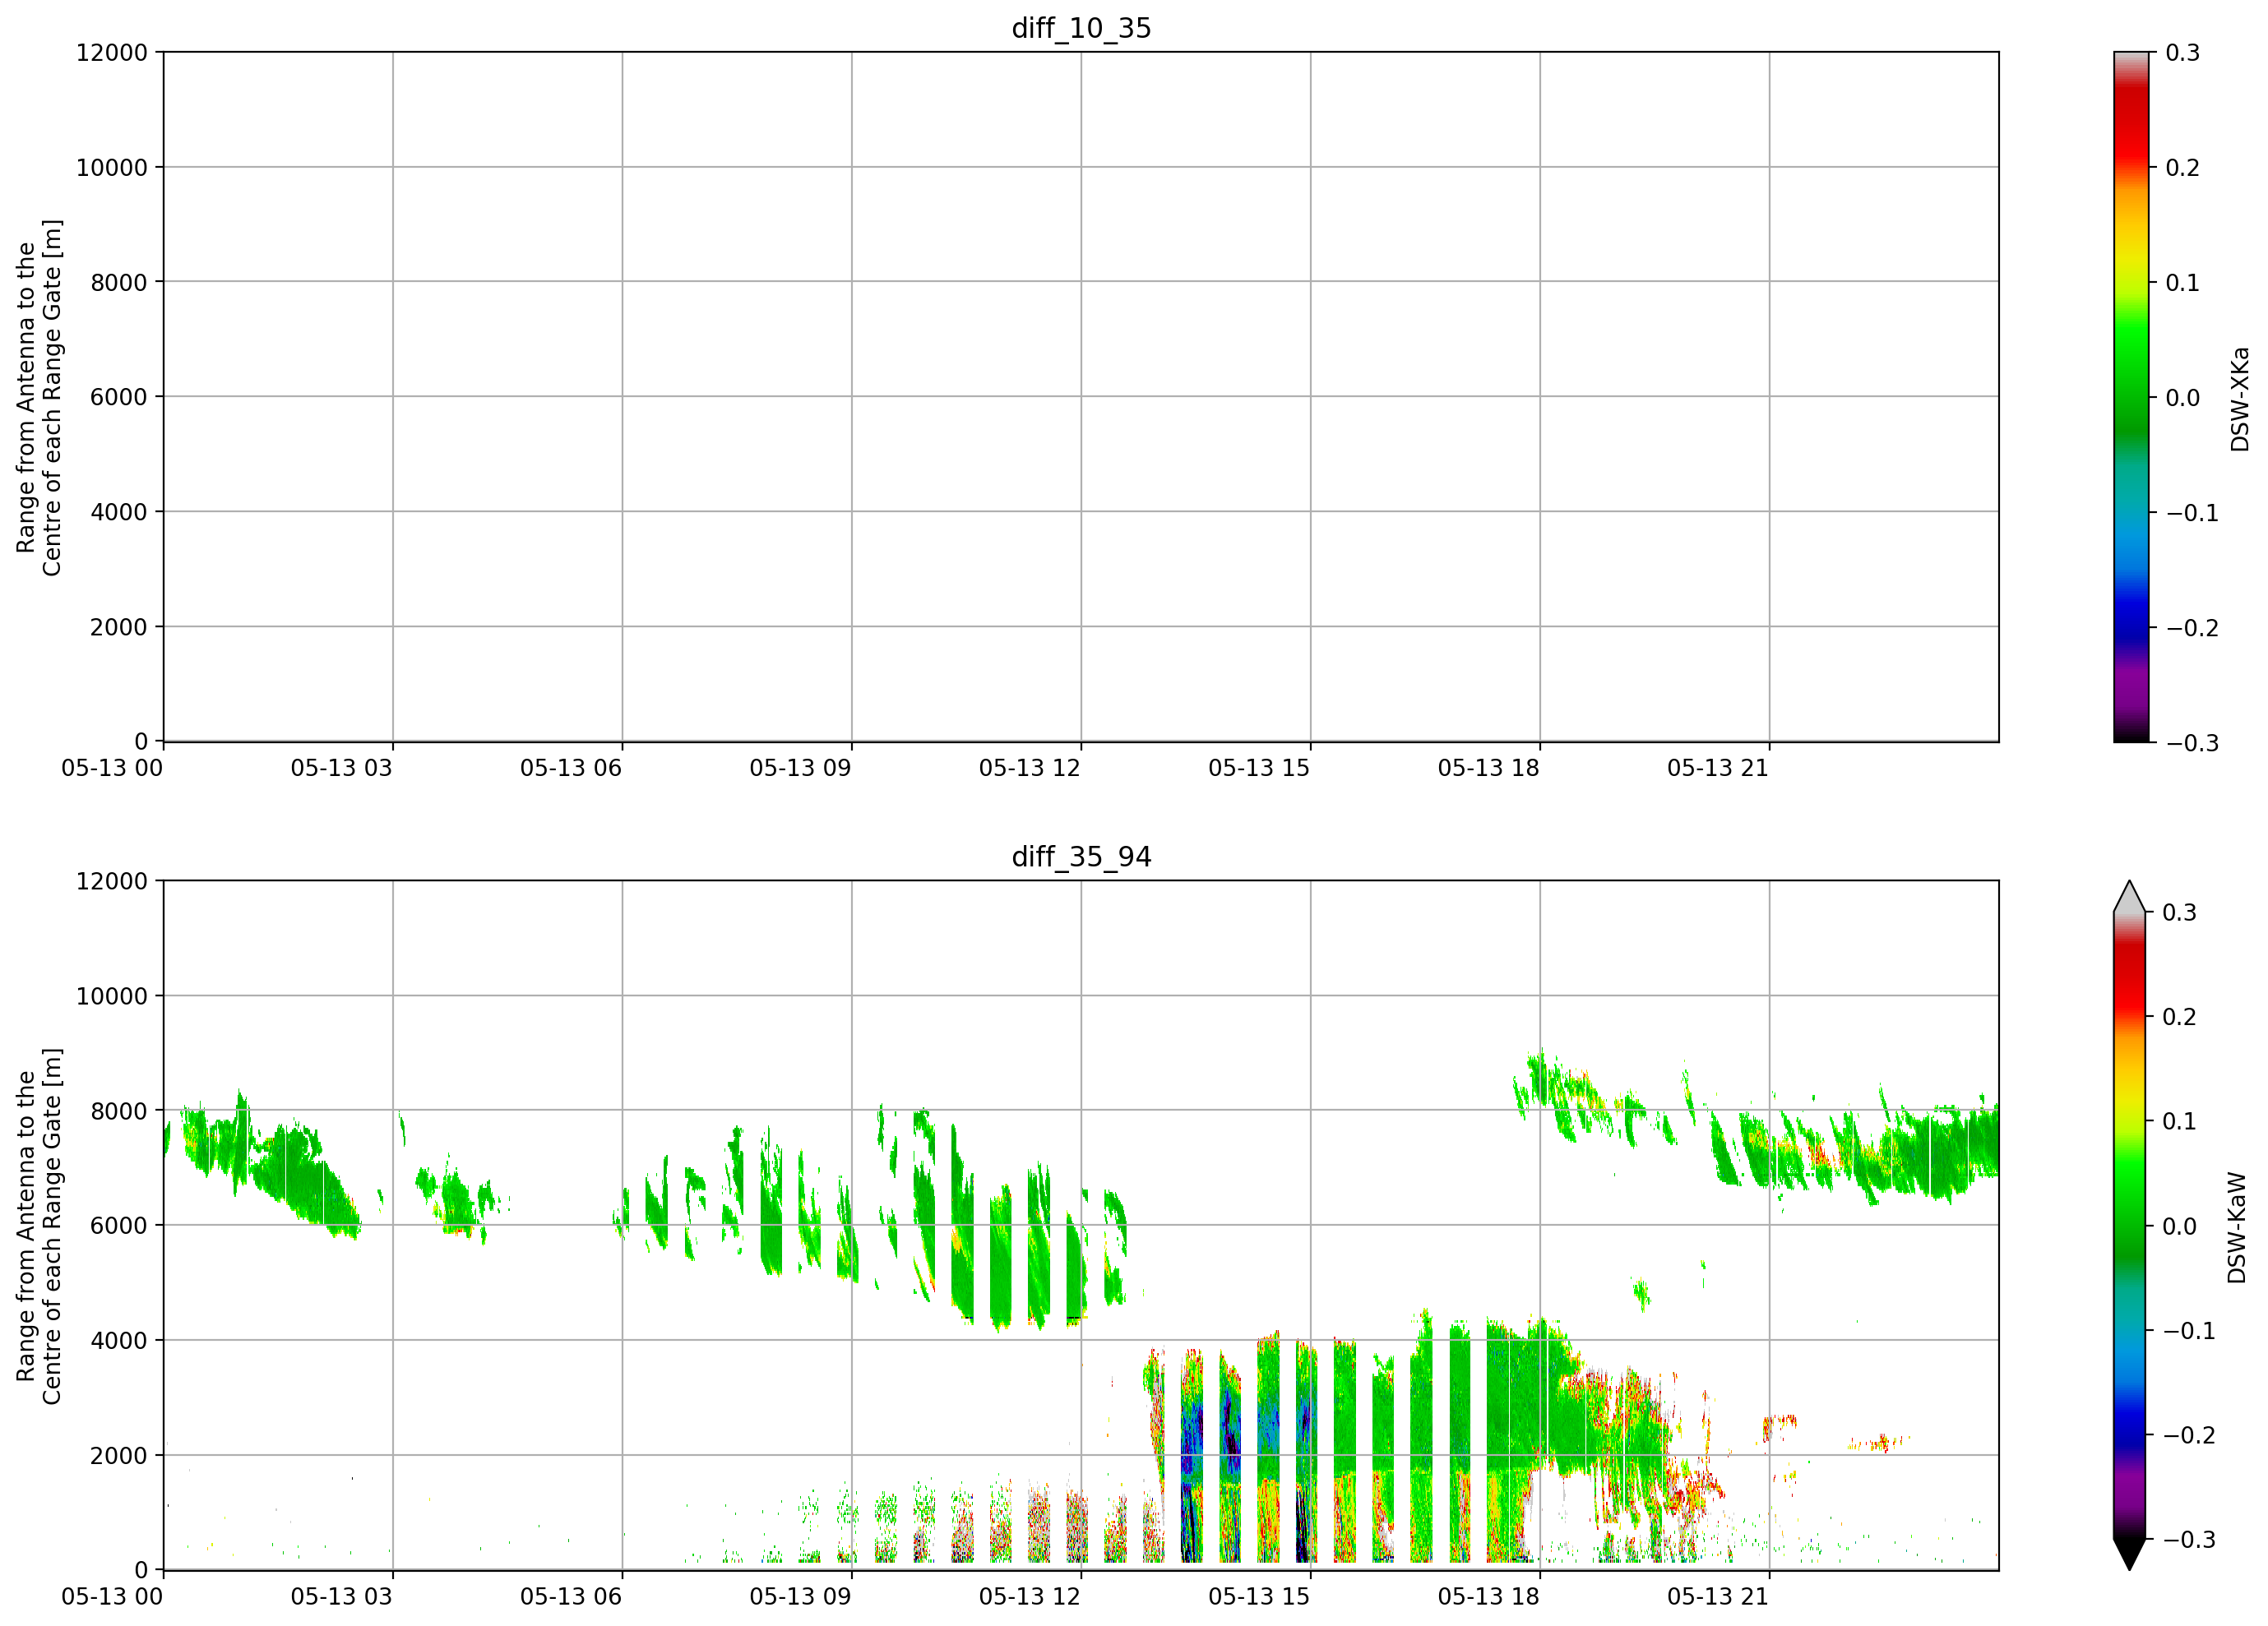
Task: Click the 05-13 12 x-tick under diff_35_94
Action: 1030,1597
